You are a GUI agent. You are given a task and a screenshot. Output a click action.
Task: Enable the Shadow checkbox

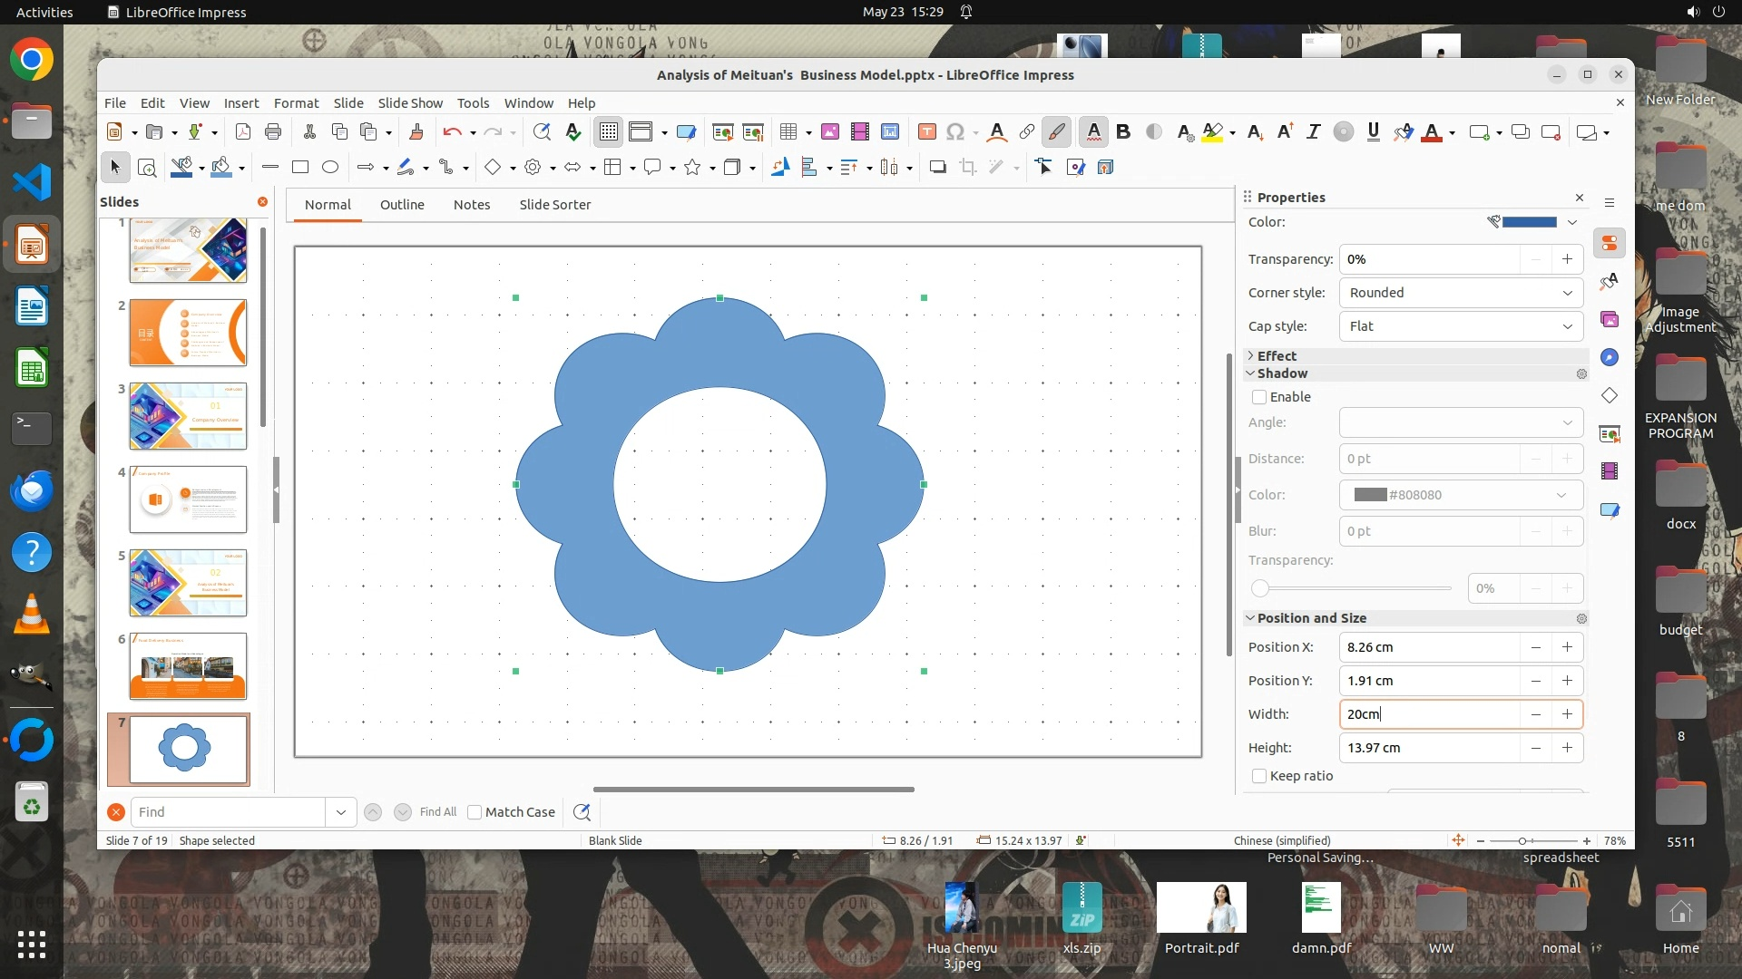point(1259,397)
